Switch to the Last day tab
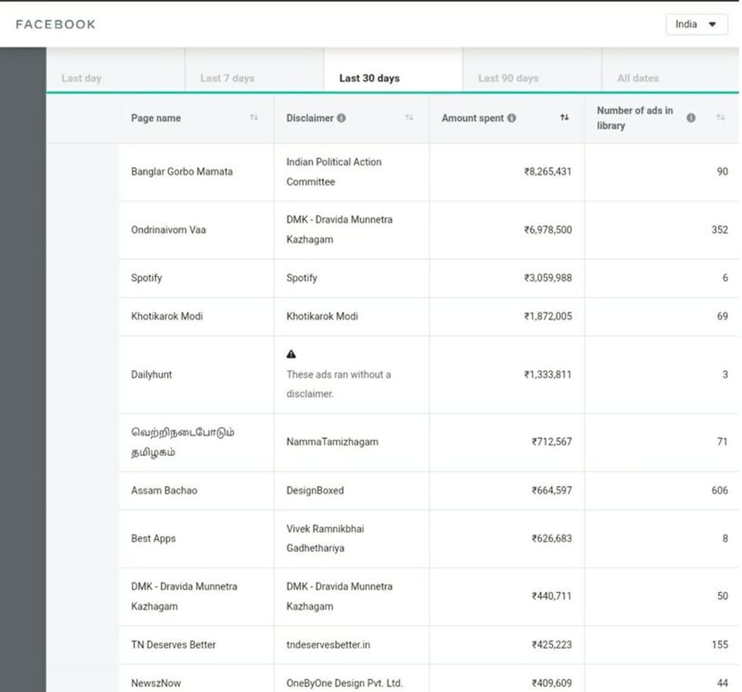 click(x=81, y=78)
